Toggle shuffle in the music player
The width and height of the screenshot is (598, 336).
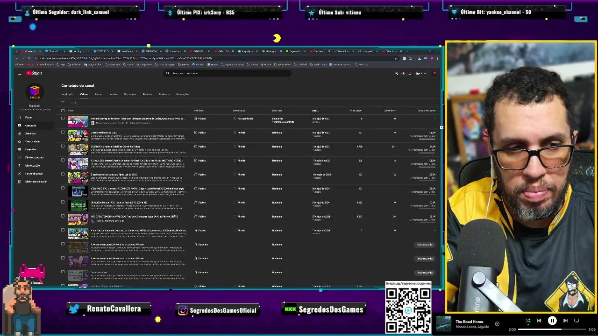click(528, 321)
